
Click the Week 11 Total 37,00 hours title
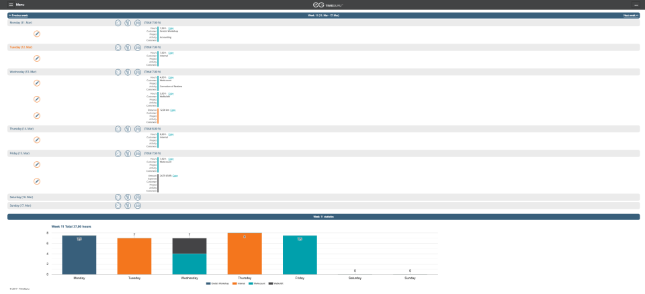tap(71, 227)
